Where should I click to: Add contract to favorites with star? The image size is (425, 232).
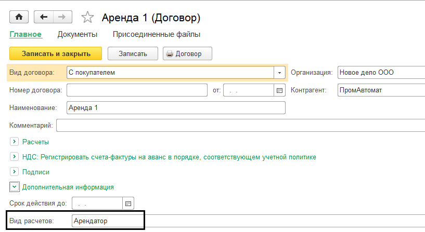[87, 18]
